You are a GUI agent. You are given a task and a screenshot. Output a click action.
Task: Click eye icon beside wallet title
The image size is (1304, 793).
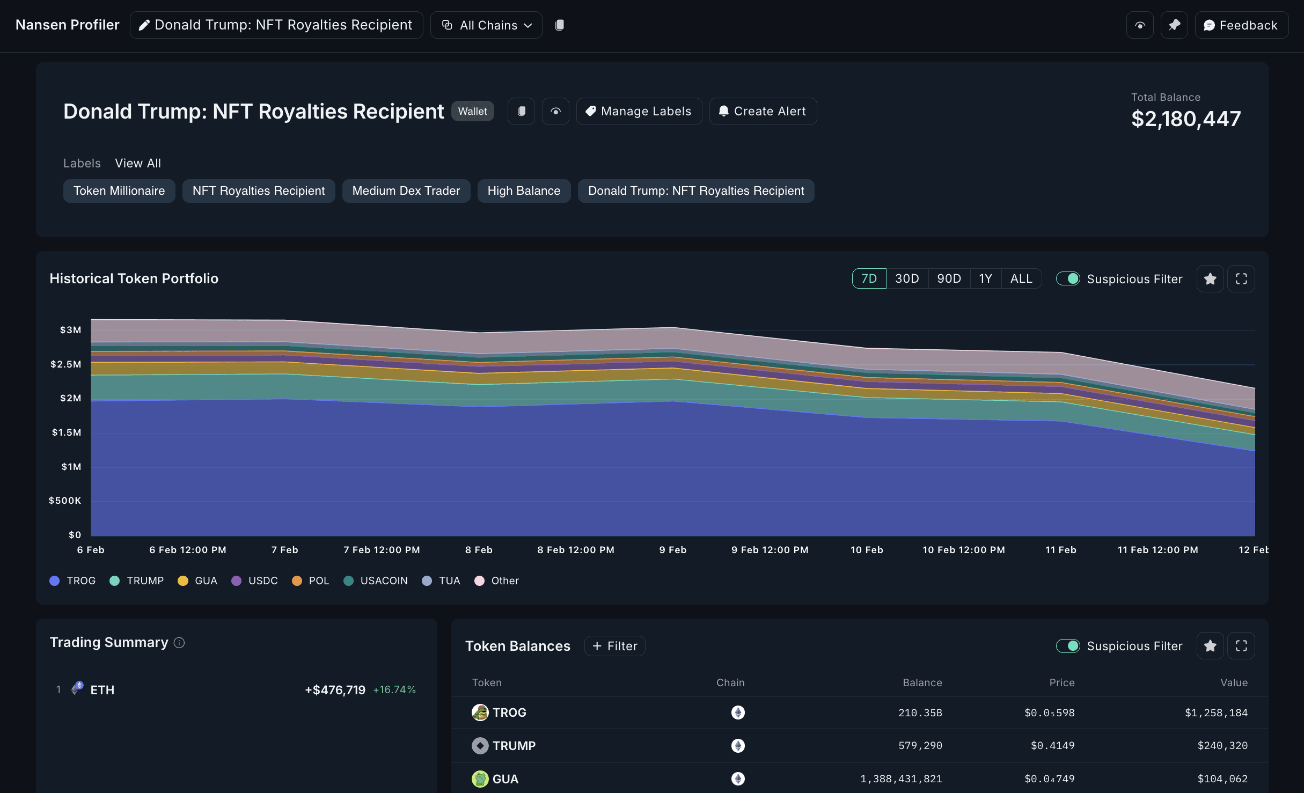pos(555,111)
